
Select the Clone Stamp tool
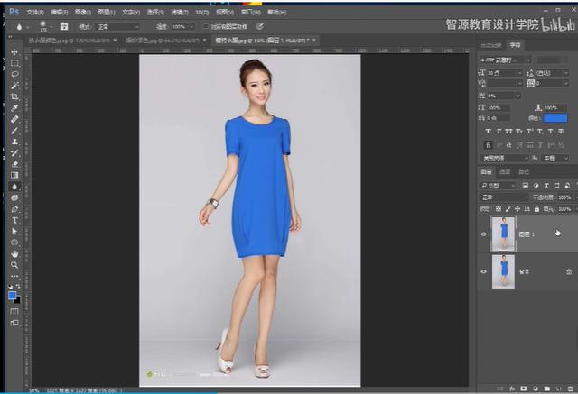click(14, 142)
